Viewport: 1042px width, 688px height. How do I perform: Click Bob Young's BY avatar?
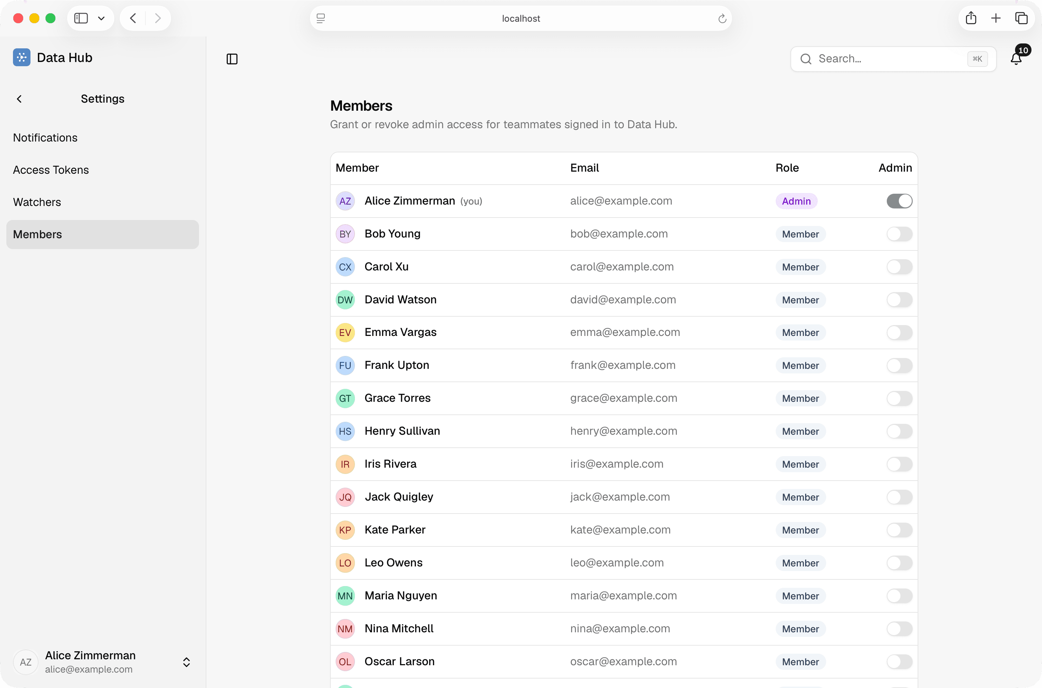click(345, 234)
